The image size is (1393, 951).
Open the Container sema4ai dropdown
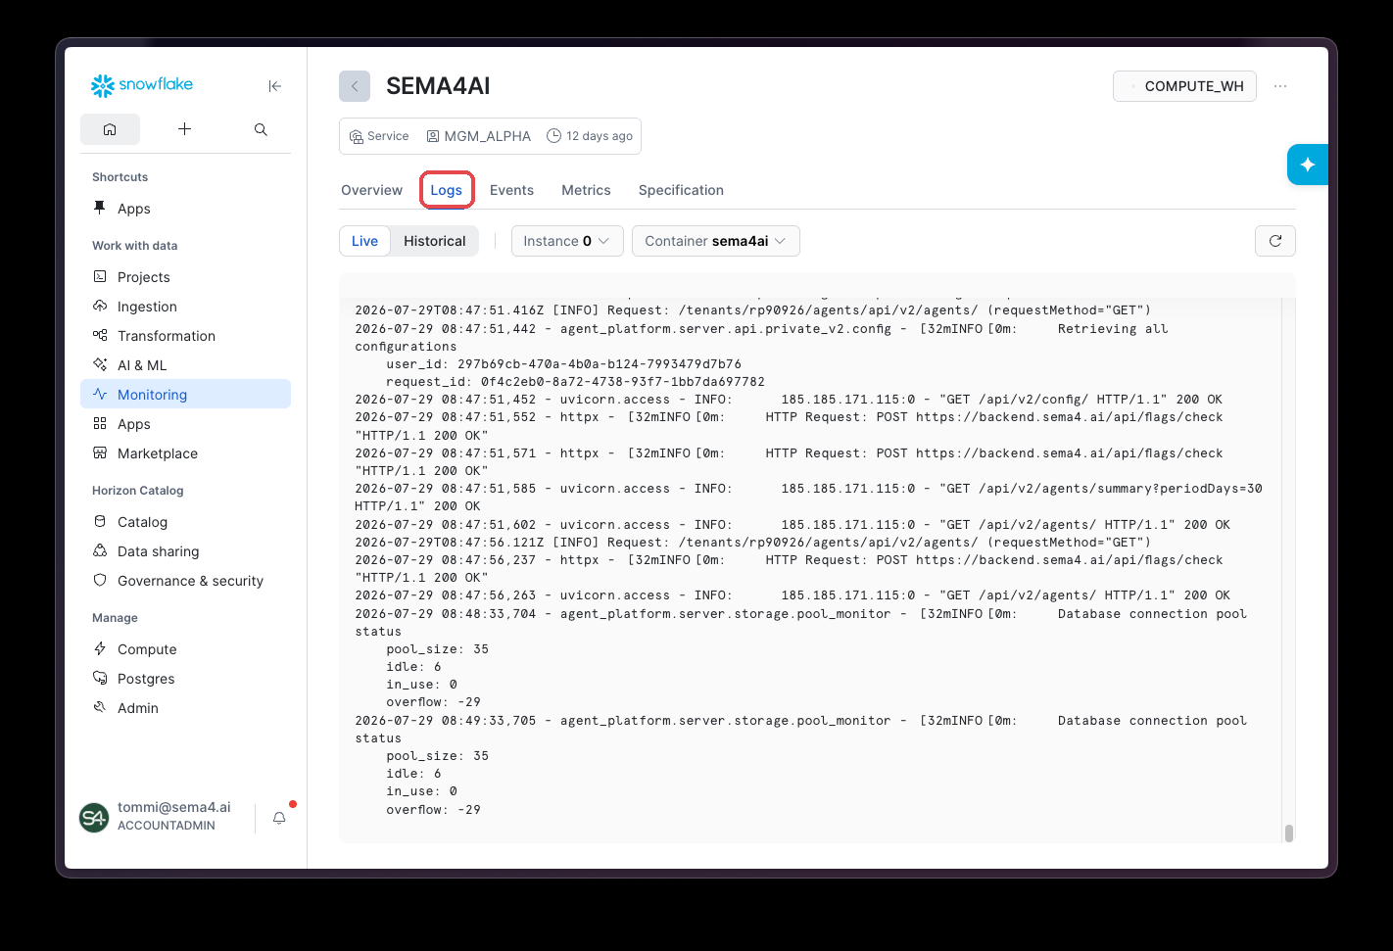point(716,241)
